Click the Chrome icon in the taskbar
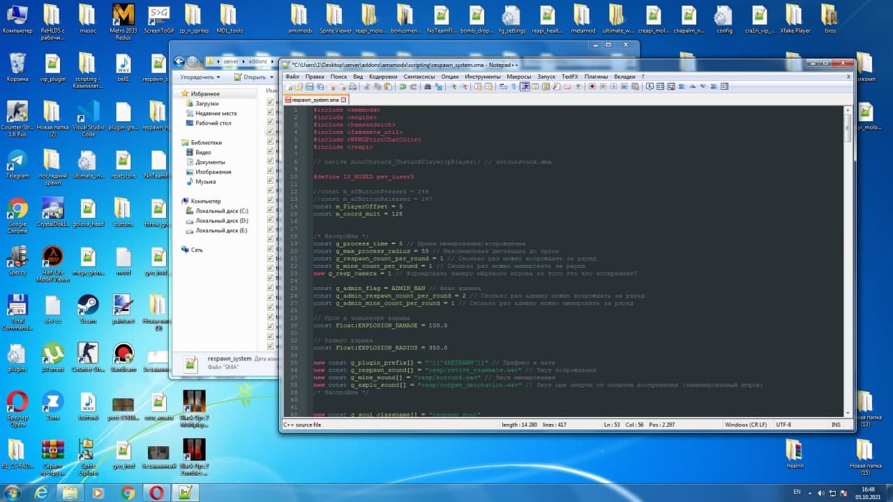The image size is (893, 502). (128, 493)
